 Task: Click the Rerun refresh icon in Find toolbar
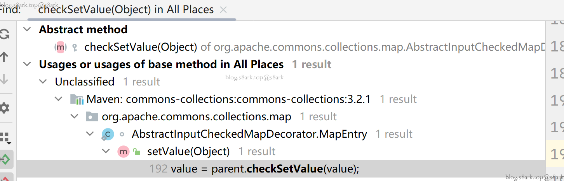click(x=4, y=34)
